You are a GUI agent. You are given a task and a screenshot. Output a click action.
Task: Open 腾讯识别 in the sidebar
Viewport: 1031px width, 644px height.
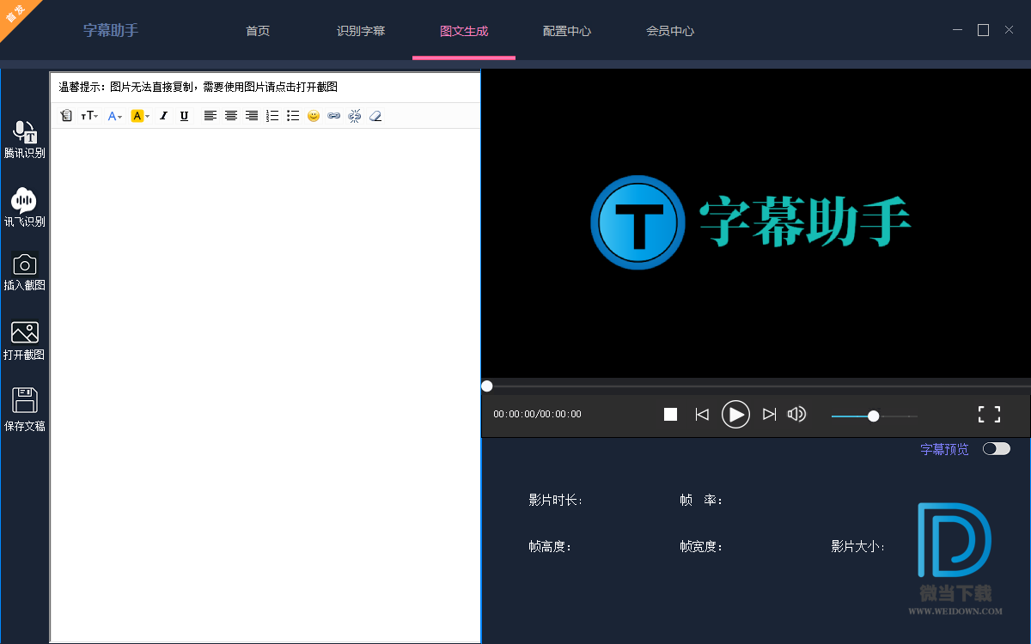coord(25,140)
